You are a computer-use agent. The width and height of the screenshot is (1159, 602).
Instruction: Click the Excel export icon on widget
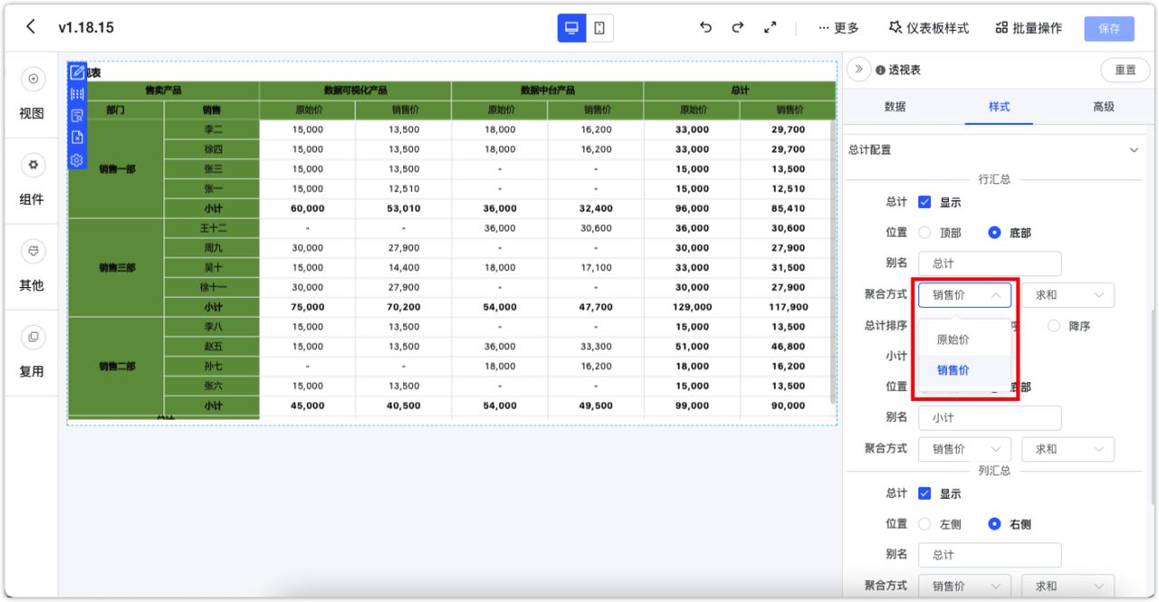pyautogui.click(x=77, y=138)
